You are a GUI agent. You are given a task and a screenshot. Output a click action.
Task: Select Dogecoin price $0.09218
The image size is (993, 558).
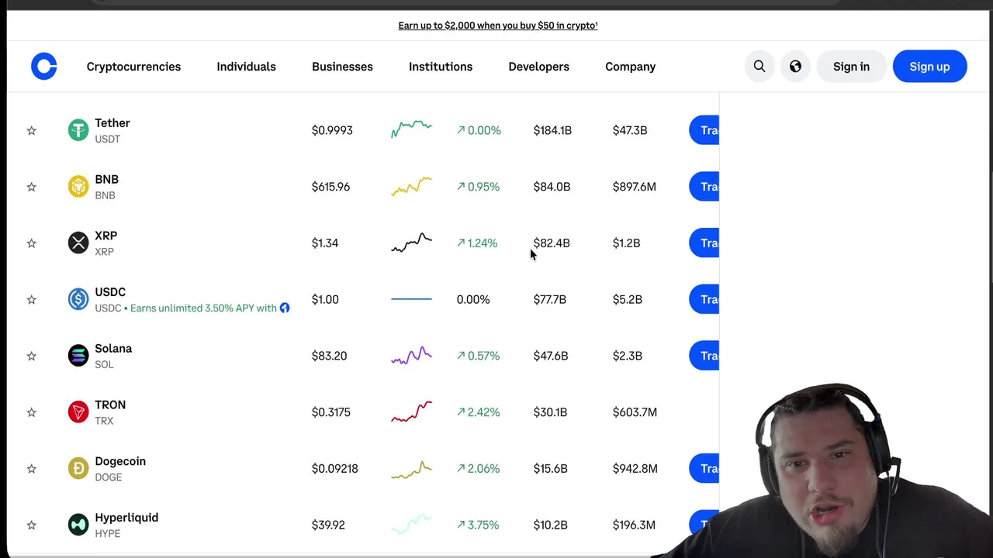[335, 469]
